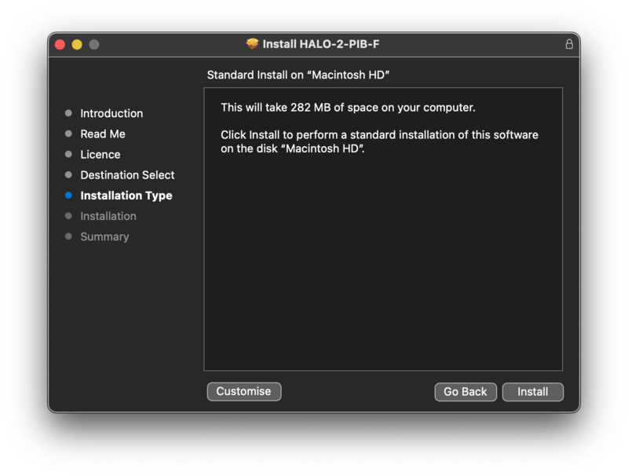Click the dimmed Installation step label
Screen dimensions: 628x476
pos(108,216)
